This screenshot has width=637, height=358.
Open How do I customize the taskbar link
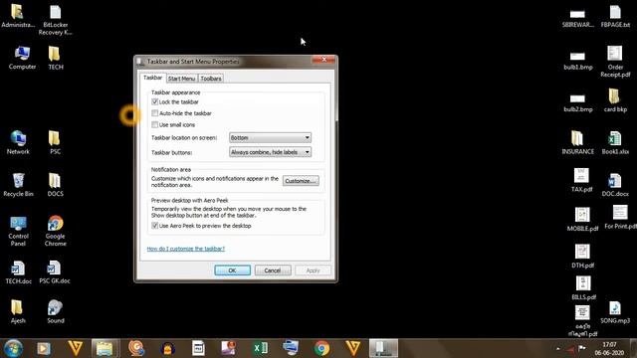point(186,249)
